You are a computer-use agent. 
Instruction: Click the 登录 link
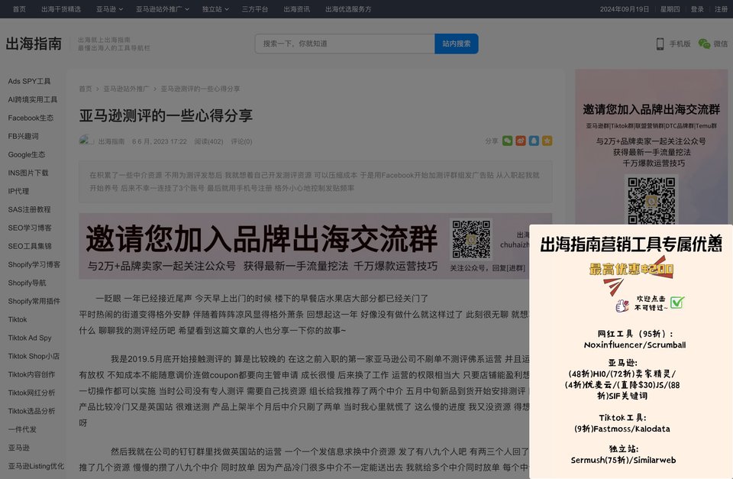[x=697, y=9]
